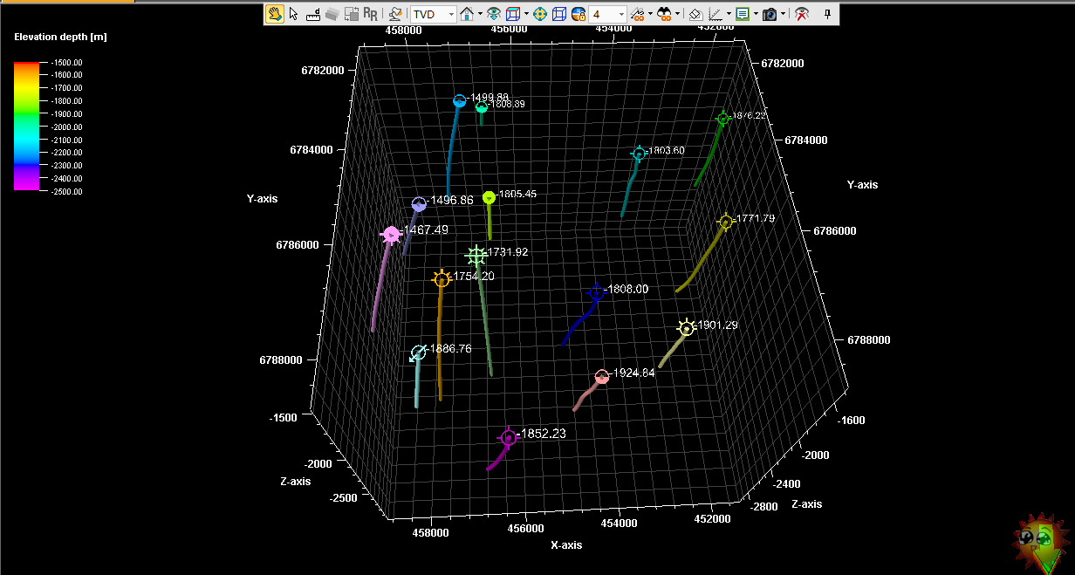Select the lavender well marker at -1496.86
This screenshot has height=575, width=1075.
(419, 204)
